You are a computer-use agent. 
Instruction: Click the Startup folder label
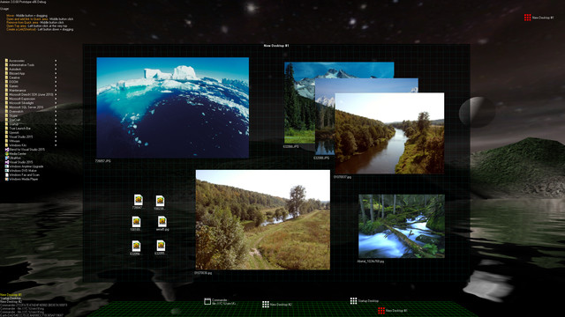(14, 124)
